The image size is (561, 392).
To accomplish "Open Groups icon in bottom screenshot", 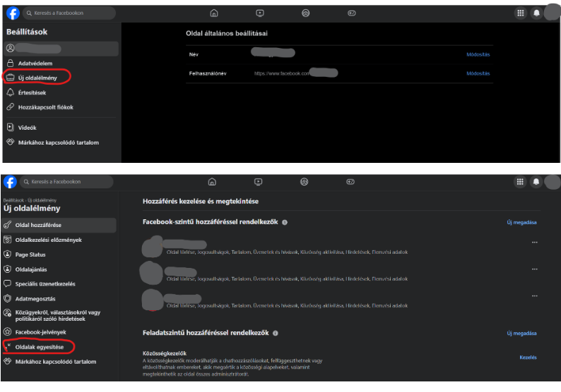I will click(x=304, y=182).
